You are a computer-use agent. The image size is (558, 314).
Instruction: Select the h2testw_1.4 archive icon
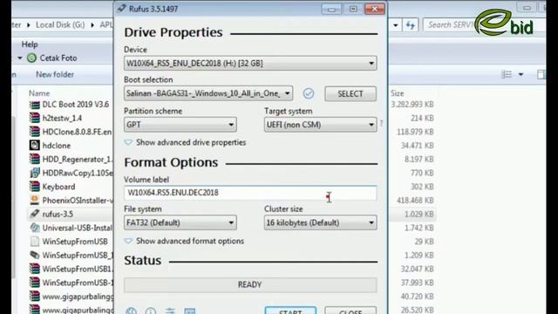tap(35, 119)
